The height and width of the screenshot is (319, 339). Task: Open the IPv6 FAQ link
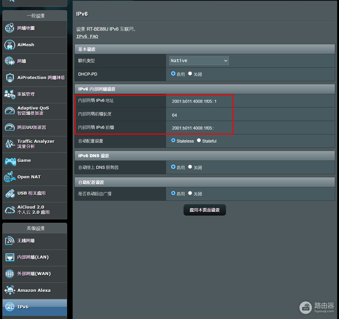pyautogui.click(x=87, y=37)
